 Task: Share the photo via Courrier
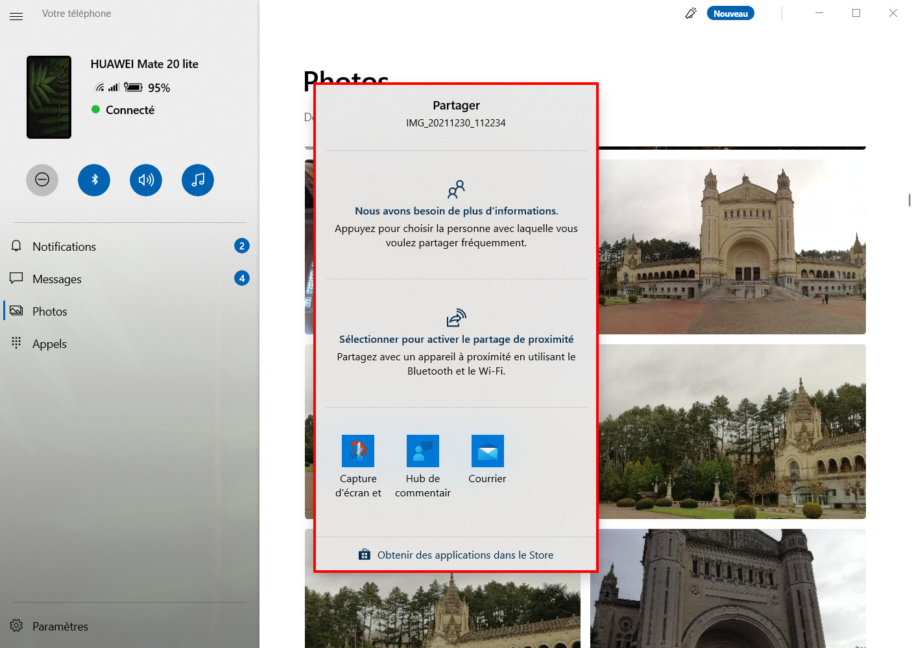point(488,460)
